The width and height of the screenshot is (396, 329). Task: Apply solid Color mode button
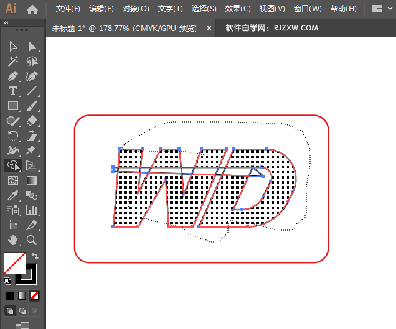coord(9,295)
